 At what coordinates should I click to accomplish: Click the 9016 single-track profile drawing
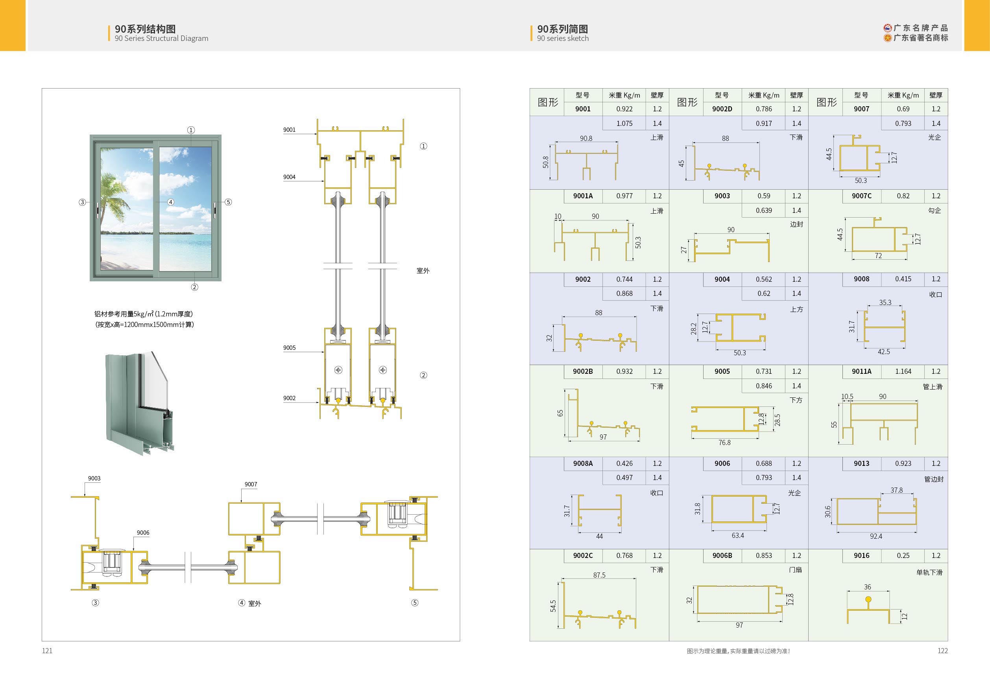877,604
